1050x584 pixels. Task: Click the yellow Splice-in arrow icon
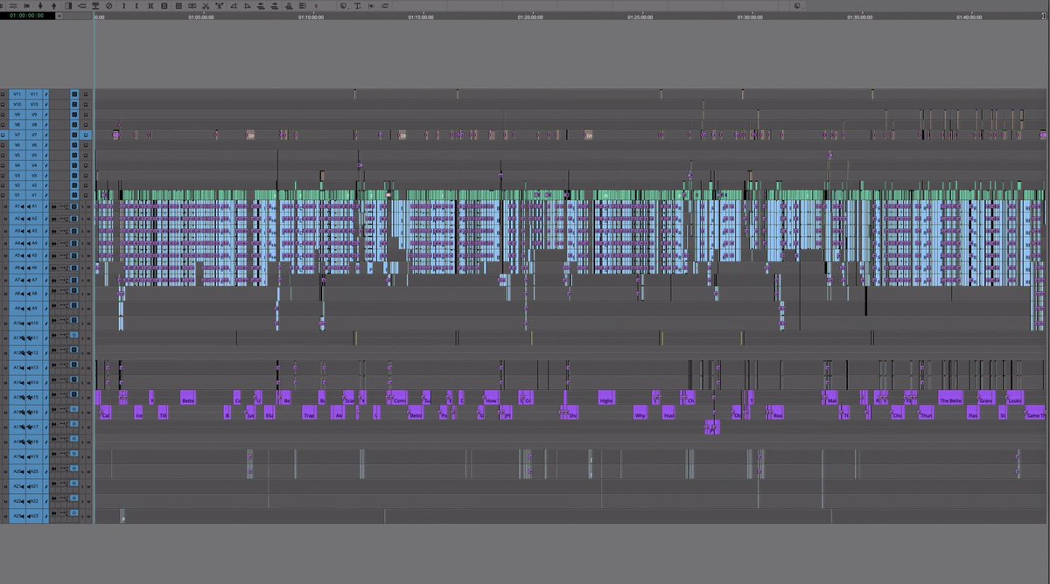[x=261, y=5]
